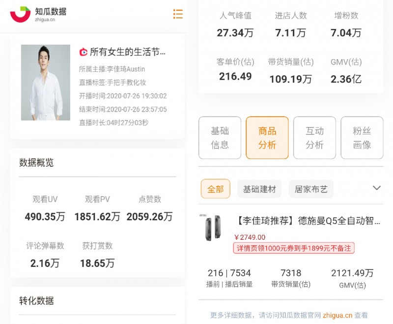Select the 商品分析 tab
Viewport: 393px width, 324px height.
[267, 138]
